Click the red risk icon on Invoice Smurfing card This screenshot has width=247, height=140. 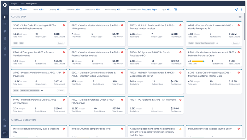point(122,129)
